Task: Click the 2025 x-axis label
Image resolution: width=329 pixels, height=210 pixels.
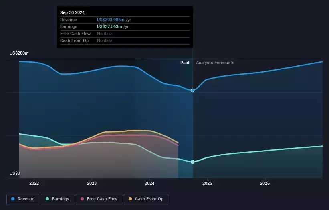Action: (207, 183)
